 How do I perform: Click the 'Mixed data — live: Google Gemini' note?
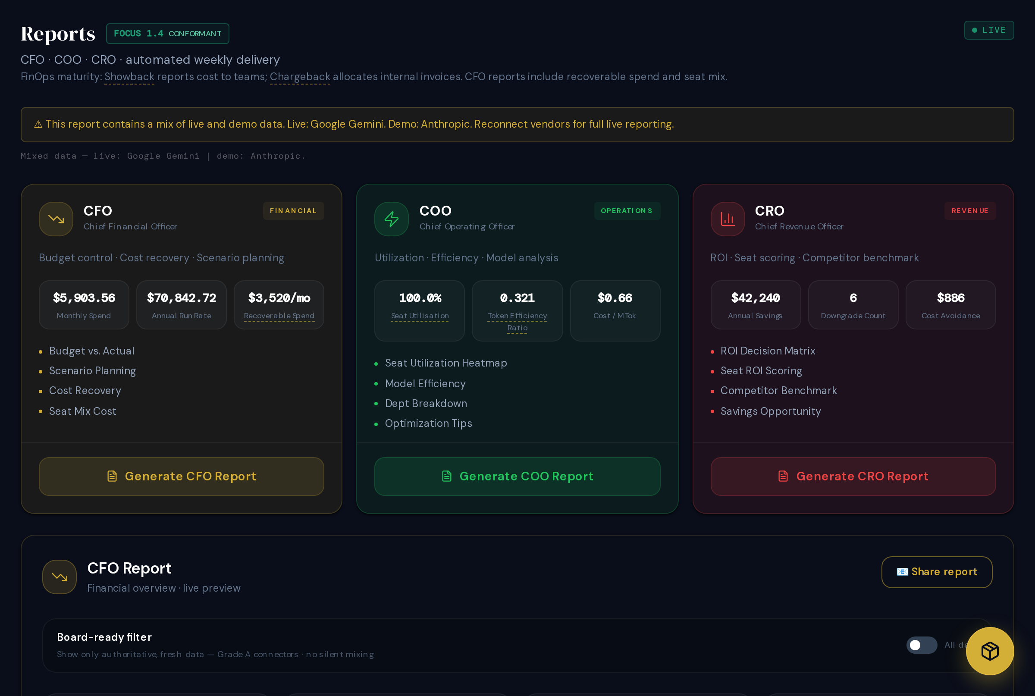[x=163, y=156]
